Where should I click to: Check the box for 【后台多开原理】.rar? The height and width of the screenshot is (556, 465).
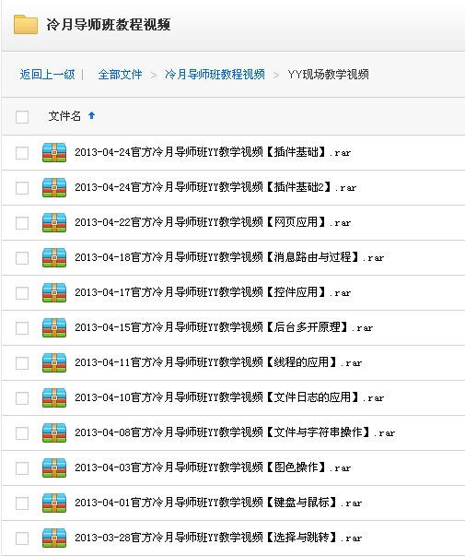coord(22,328)
